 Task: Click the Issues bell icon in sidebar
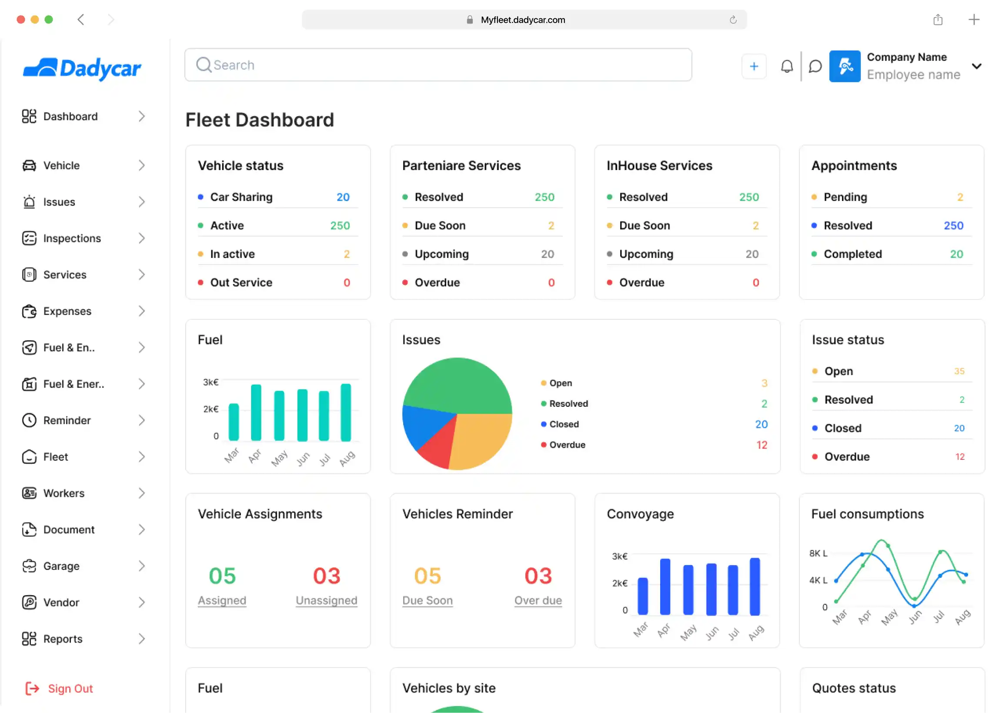click(29, 201)
